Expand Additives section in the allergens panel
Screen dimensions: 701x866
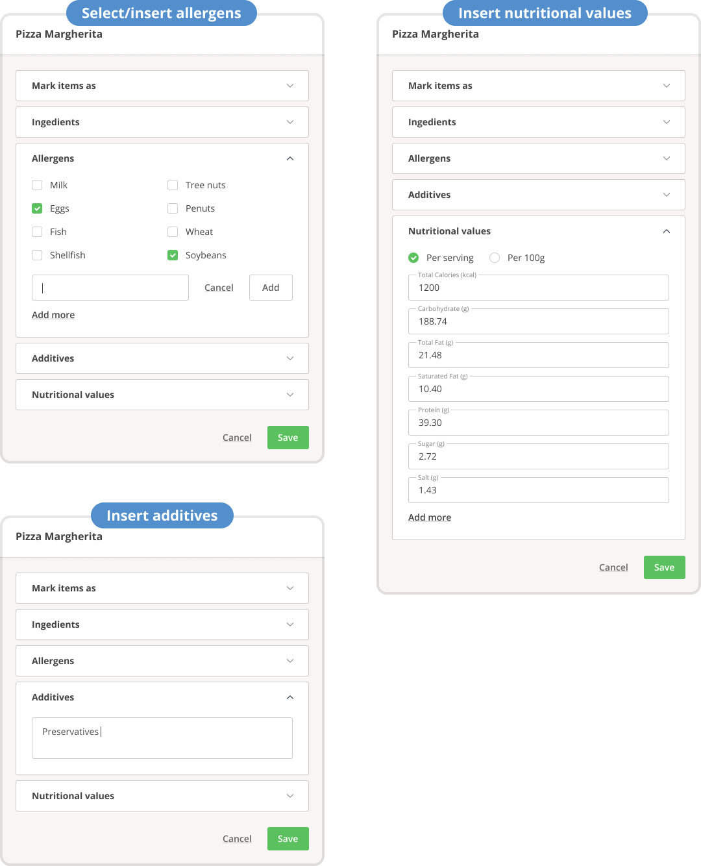[x=162, y=358]
